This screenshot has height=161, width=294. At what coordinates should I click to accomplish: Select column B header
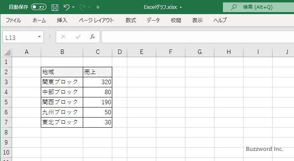62,52
